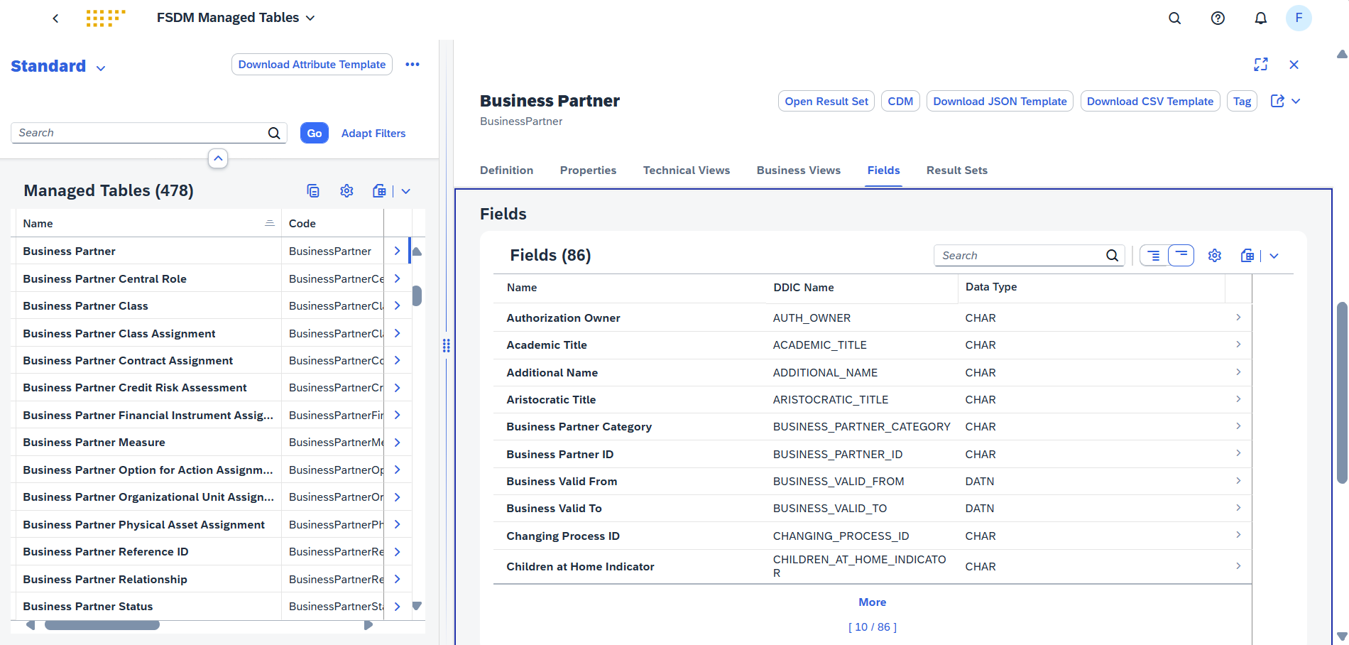Enter full screen using the expand icon
The height and width of the screenshot is (645, 1349).
click(1260, 65)
